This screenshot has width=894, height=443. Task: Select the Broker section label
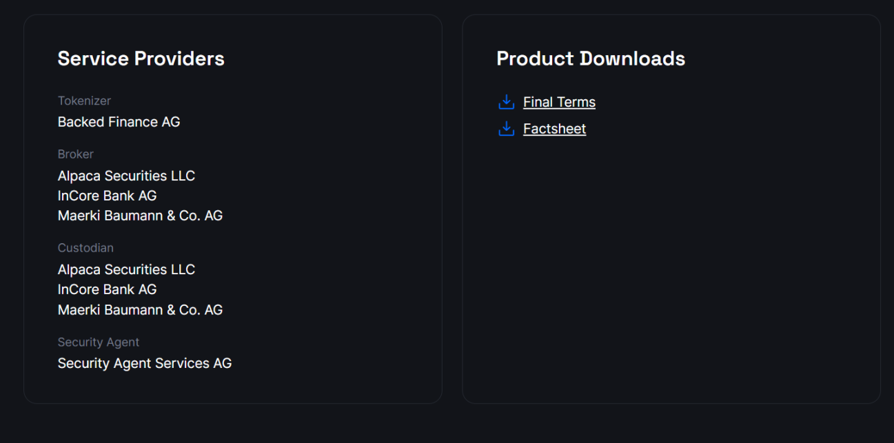(75, 154)
